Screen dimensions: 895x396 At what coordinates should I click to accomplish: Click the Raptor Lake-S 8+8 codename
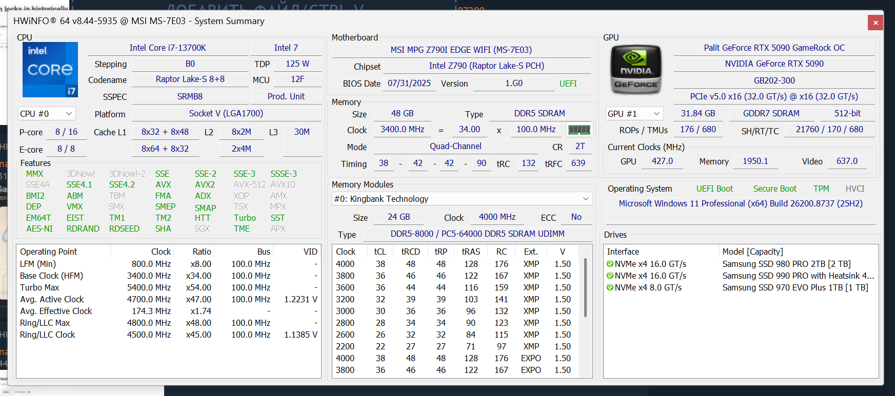pos(190,79)
